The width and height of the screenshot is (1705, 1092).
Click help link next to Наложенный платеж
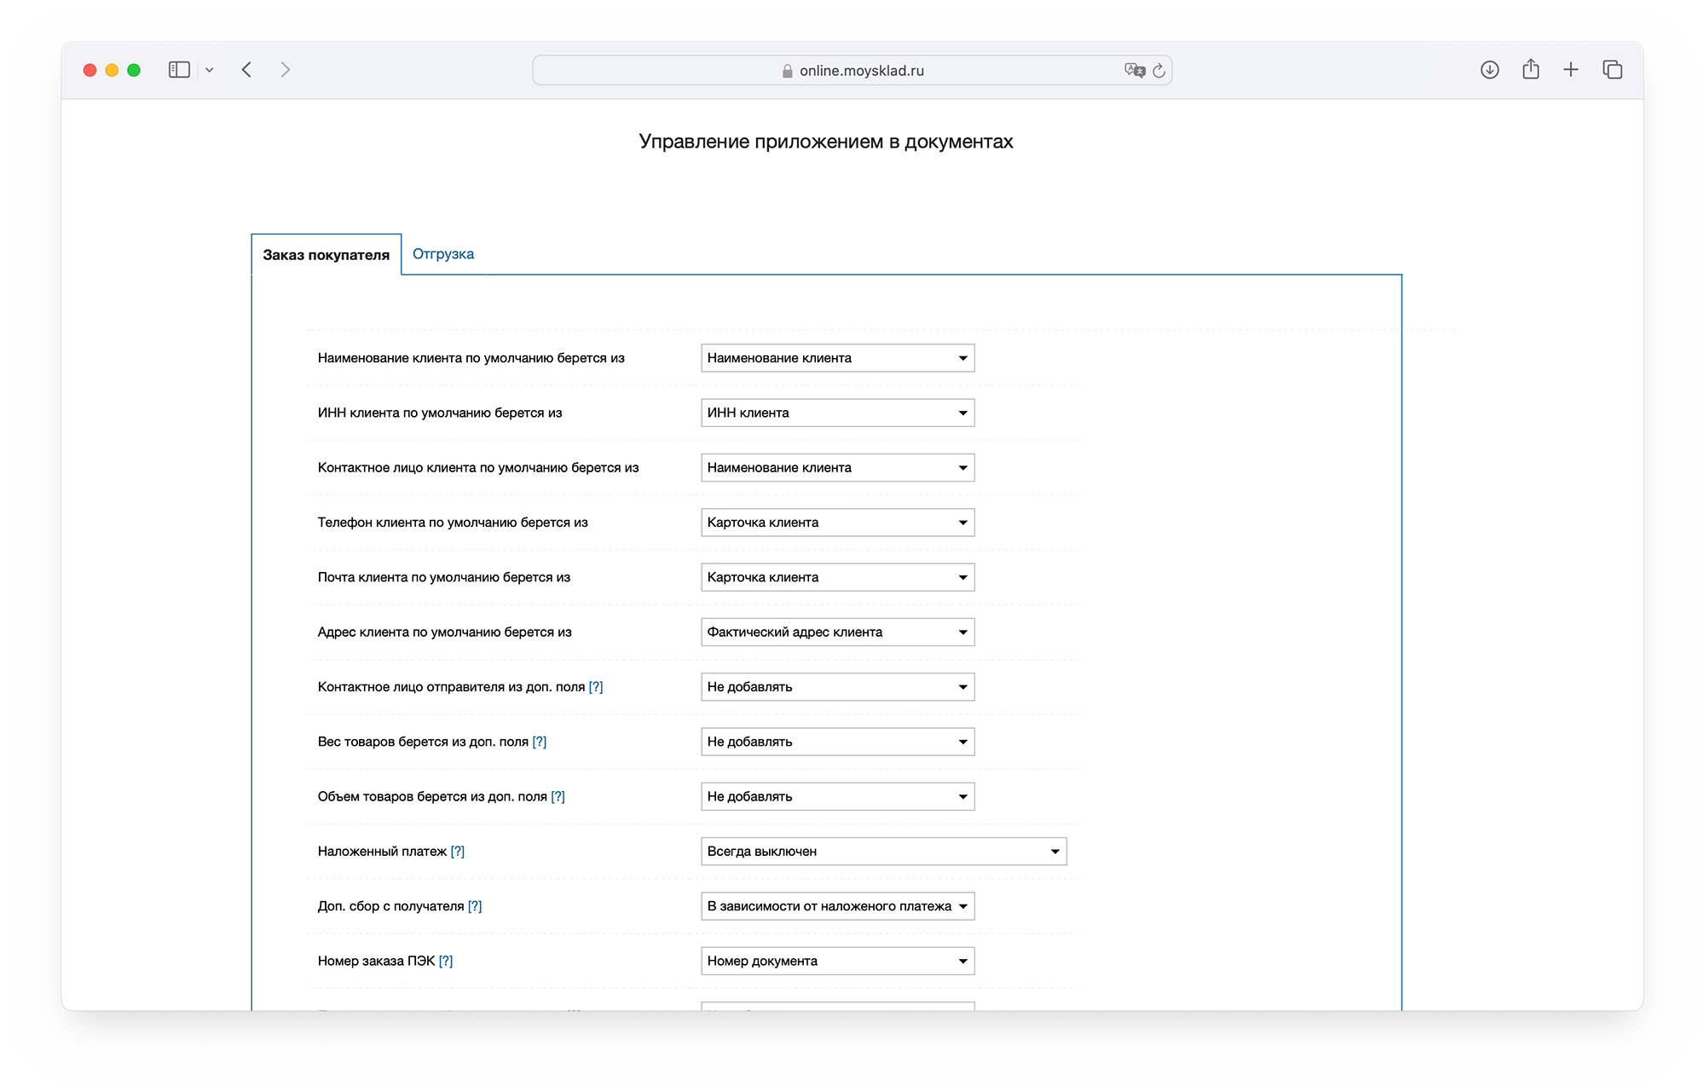point(458,852)
